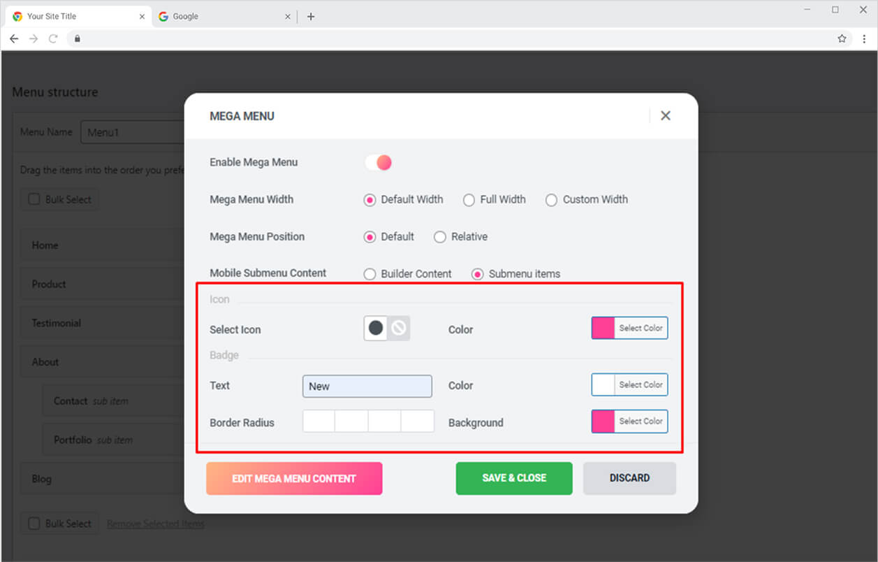Viewport: 878px width, 562px height.
Task: Open the badge Background color picker
Action: coord(629,421)
